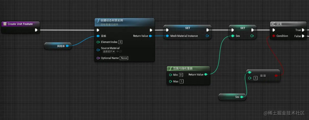309x120 pixels.
Task: Click the Condition pin on 分支 node
Action: coord(274,36)
